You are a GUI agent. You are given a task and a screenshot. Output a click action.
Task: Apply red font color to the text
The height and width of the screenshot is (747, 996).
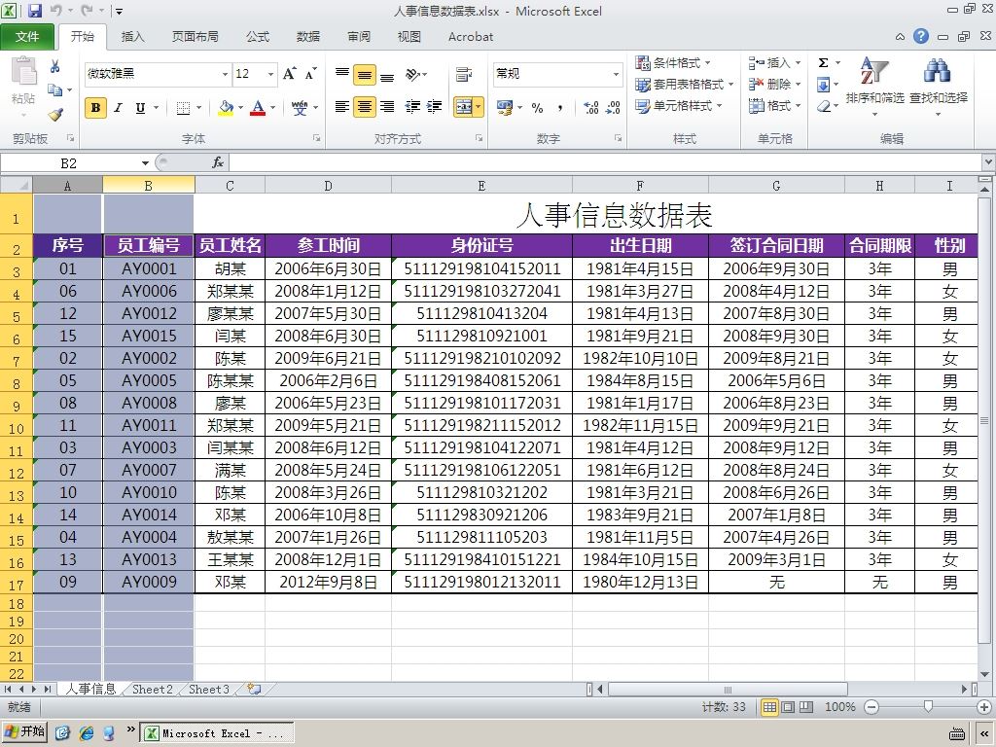coord(258,108)
